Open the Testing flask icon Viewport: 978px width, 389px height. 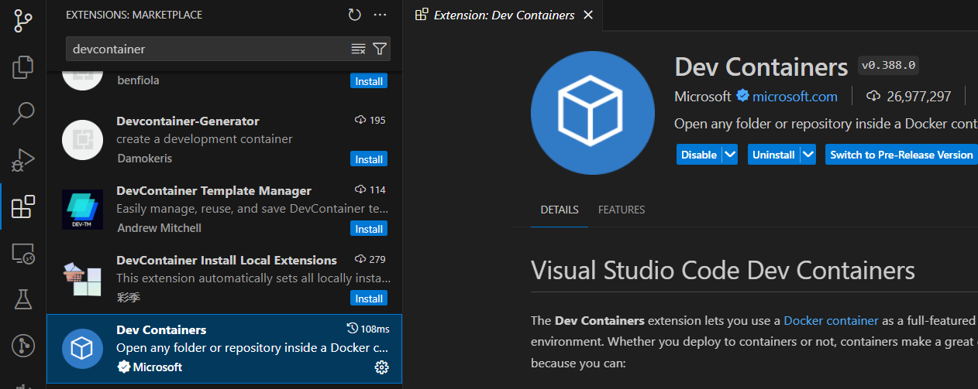(23, 299)
